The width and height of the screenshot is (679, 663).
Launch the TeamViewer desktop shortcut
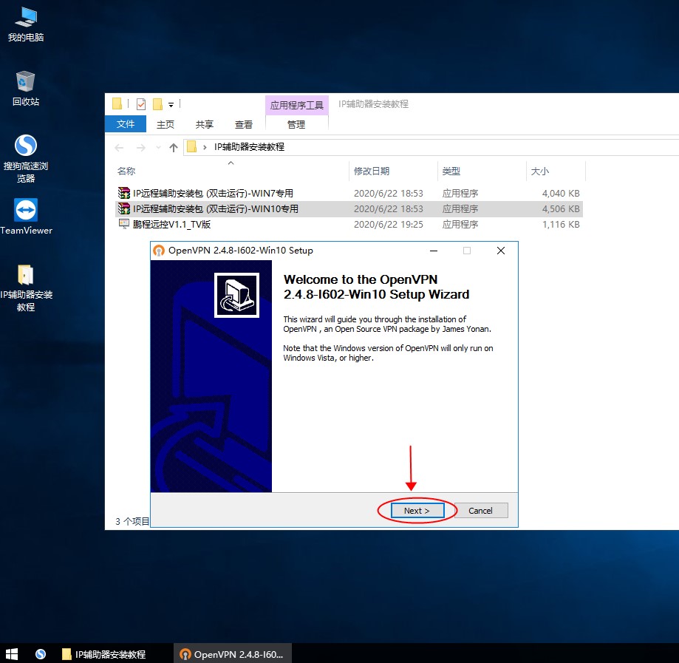pyautogui.click(x=26, y=217)
